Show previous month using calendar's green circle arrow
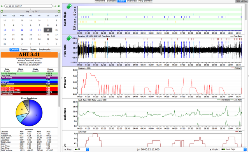Image resolution: width=249 pixels, height=152 pixels. click(2, 11)
